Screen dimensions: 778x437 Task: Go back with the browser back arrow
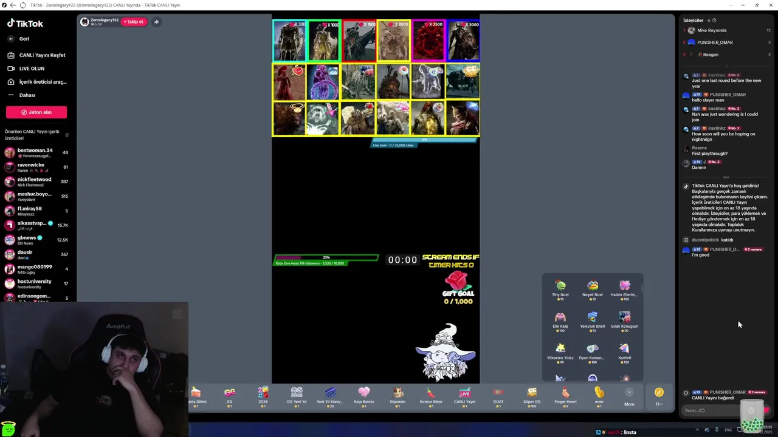[13, 5]
